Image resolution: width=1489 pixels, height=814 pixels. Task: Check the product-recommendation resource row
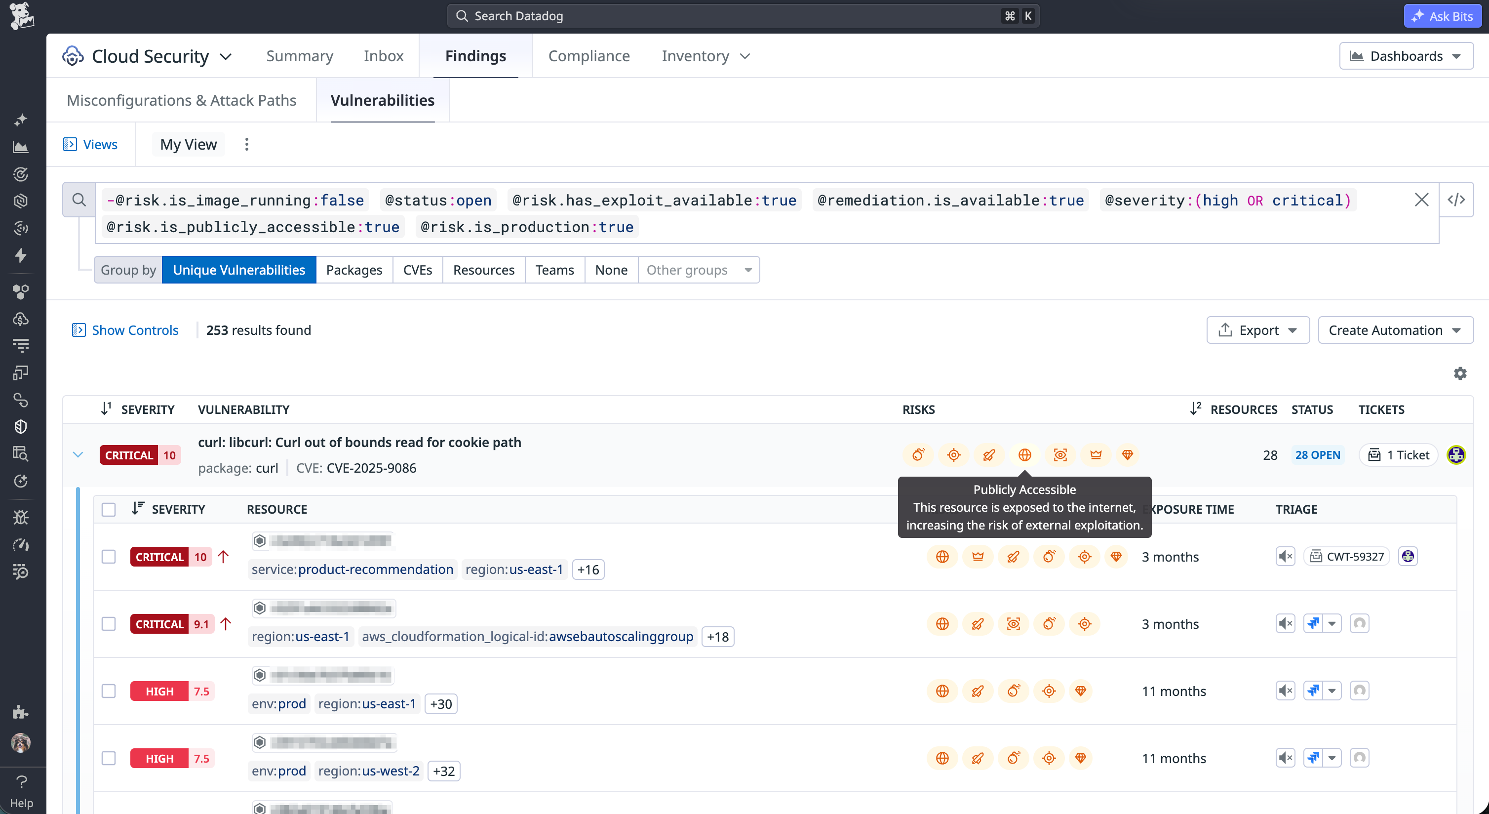[109, 557]
